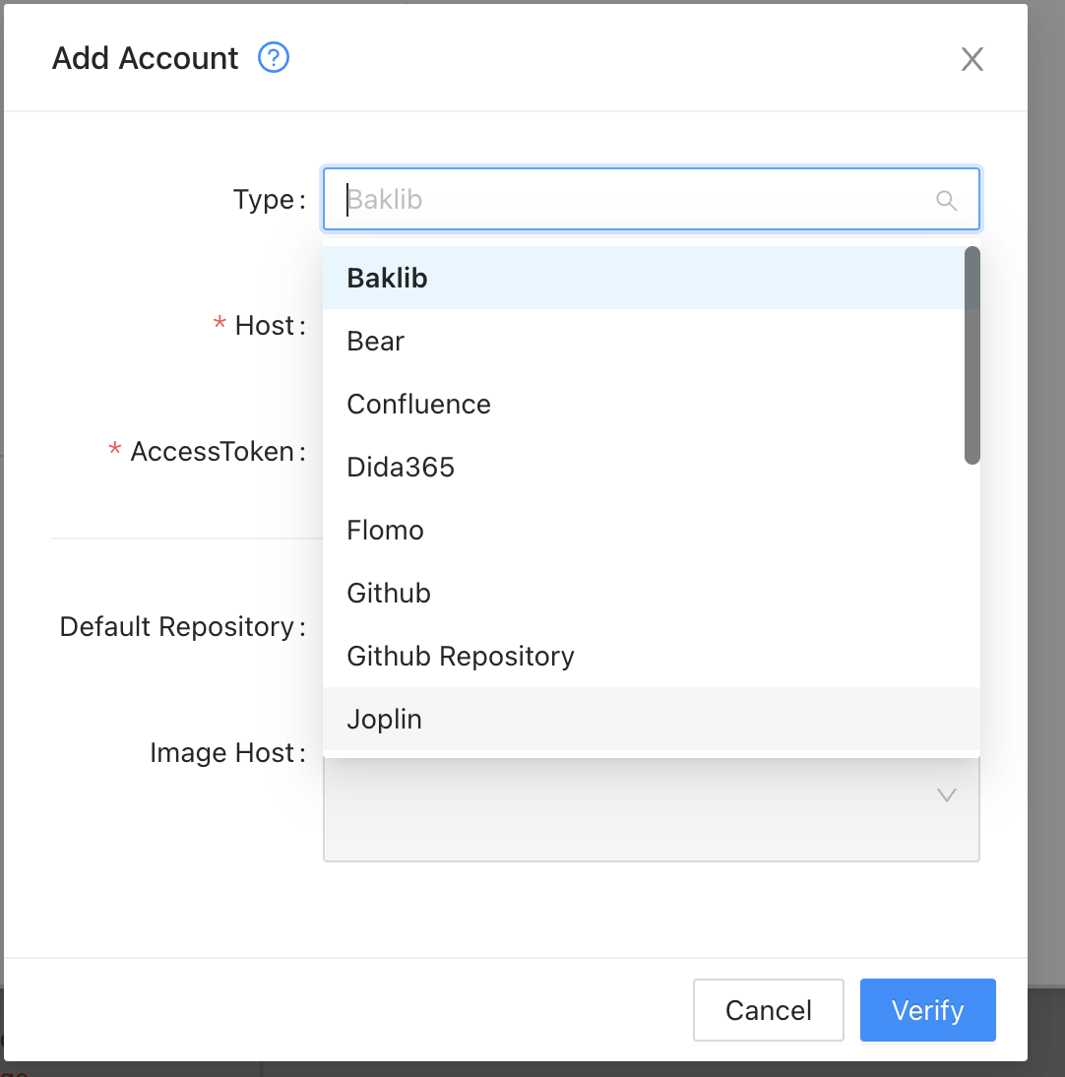The image size is (1065, 1077).
Task: Click the dropdown chevron on Image Host
Action: 946,795
